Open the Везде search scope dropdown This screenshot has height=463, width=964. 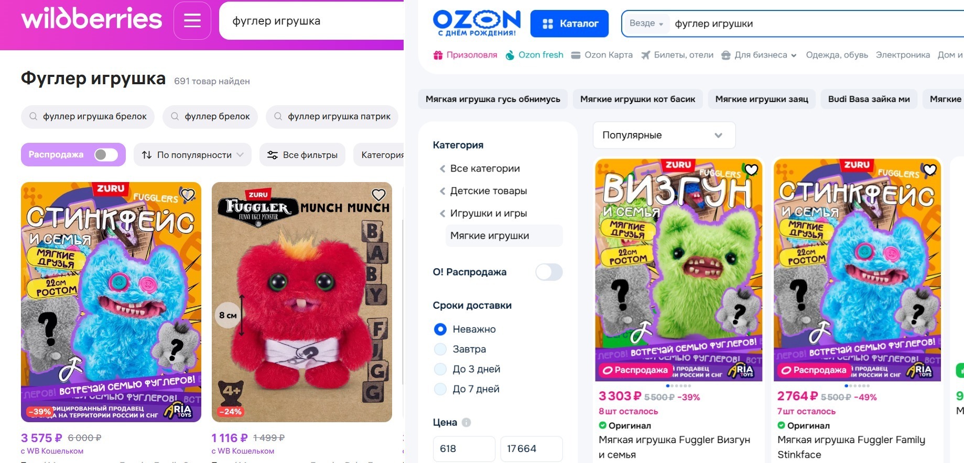click(646, 24)
